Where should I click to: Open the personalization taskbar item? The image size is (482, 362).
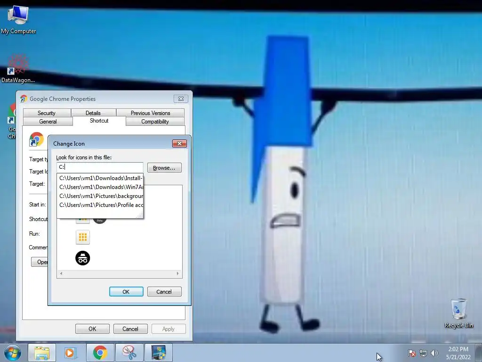(159, 353)
